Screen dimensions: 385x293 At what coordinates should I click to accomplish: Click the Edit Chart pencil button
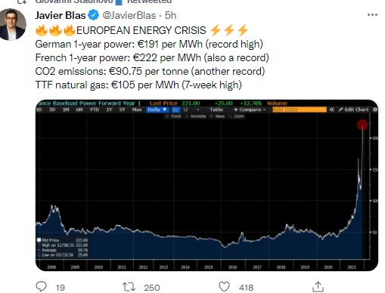(x=353, y=109)
